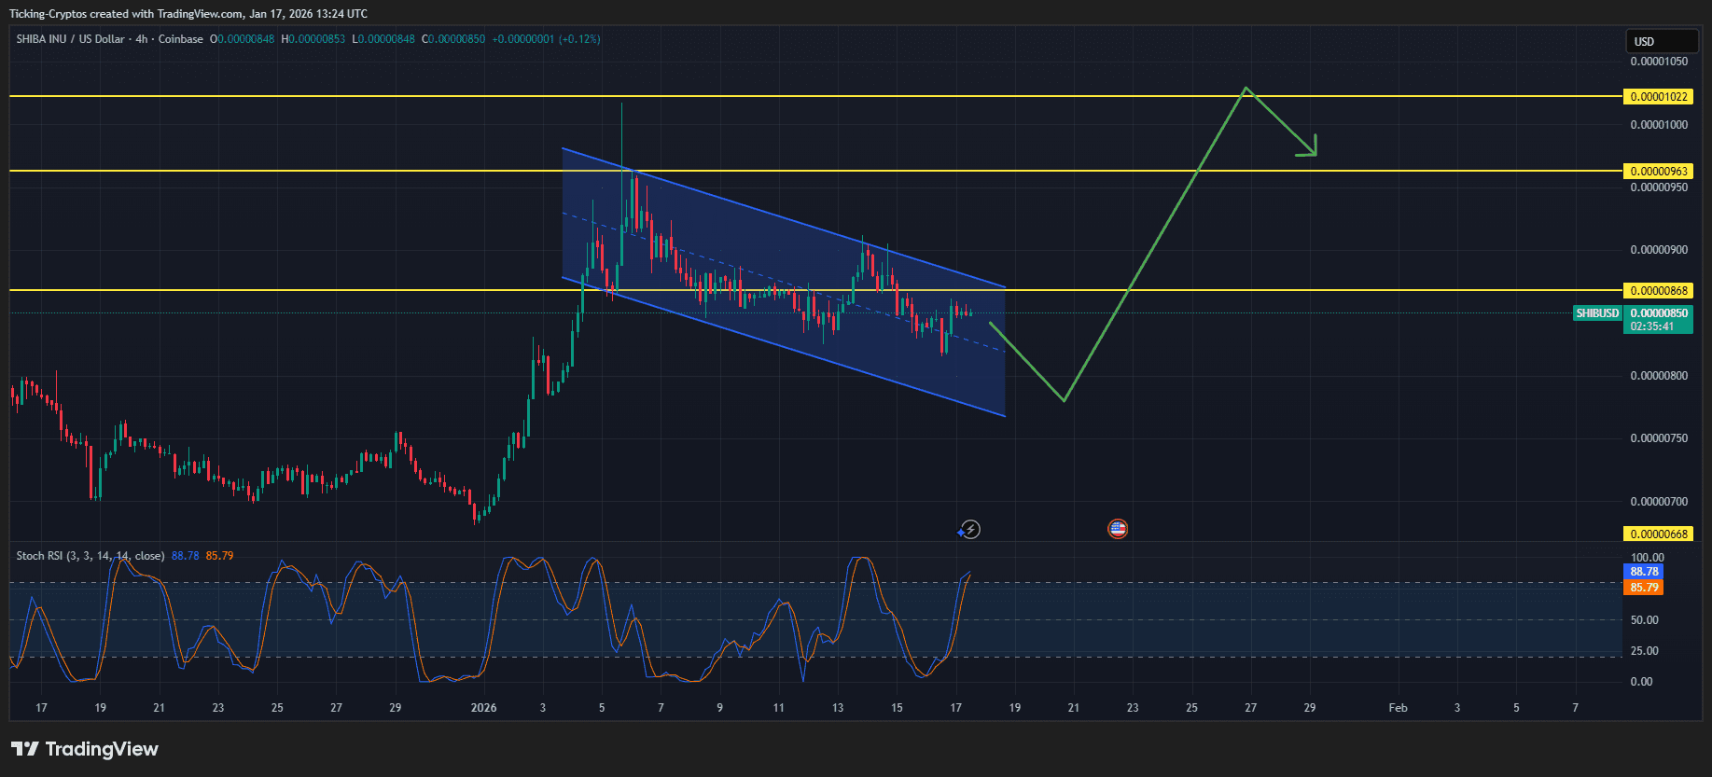Click the 50.00 level on Stoch RSI scale
This screenshot has width=1712, height=777.
click(x=1644, y=620)
